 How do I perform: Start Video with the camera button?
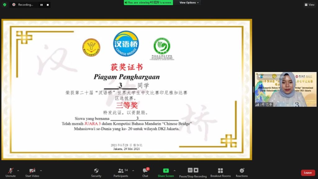tap(32, 173)
